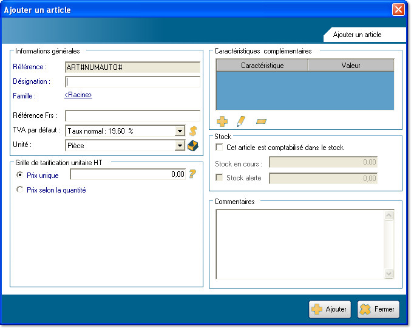The width and height of the screenshot is (414, 331).
Task: Expand the Unité dropdown list
Action: (x=180, y=146)
